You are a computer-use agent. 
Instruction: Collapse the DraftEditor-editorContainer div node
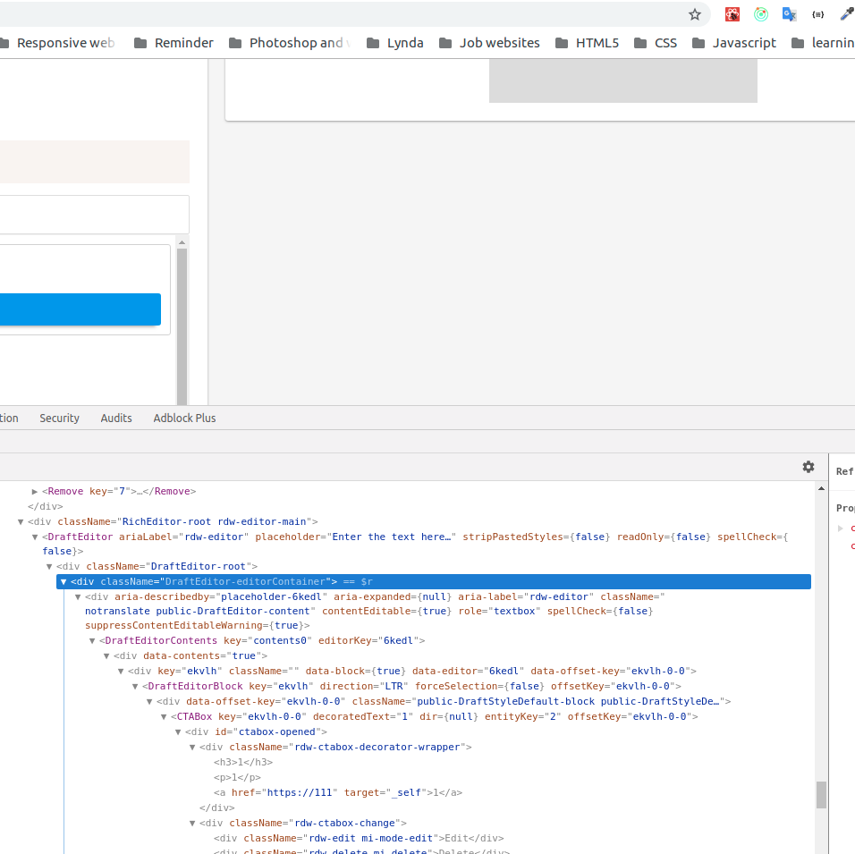[63, 581]
